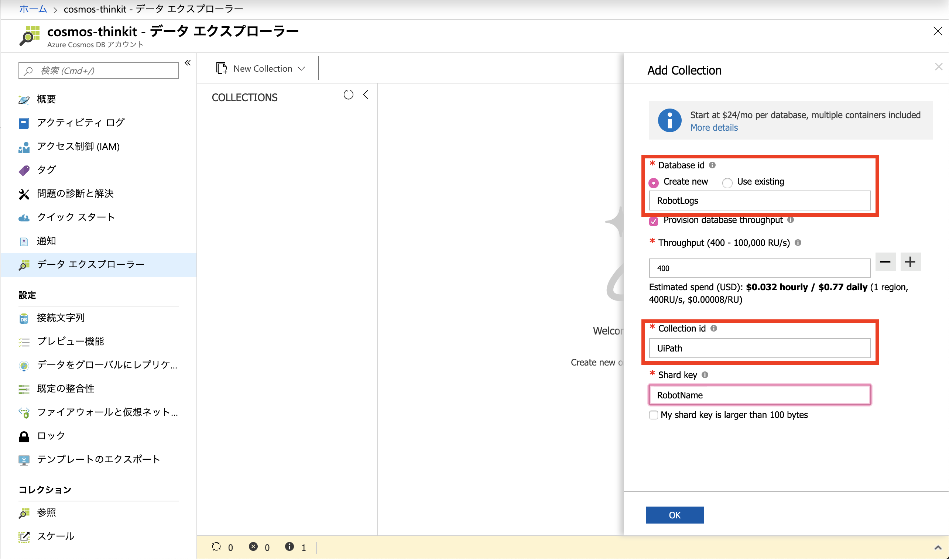Open the 通知 notification icon
The height and width of the screenshot is (559, 949).
point(24,241)
